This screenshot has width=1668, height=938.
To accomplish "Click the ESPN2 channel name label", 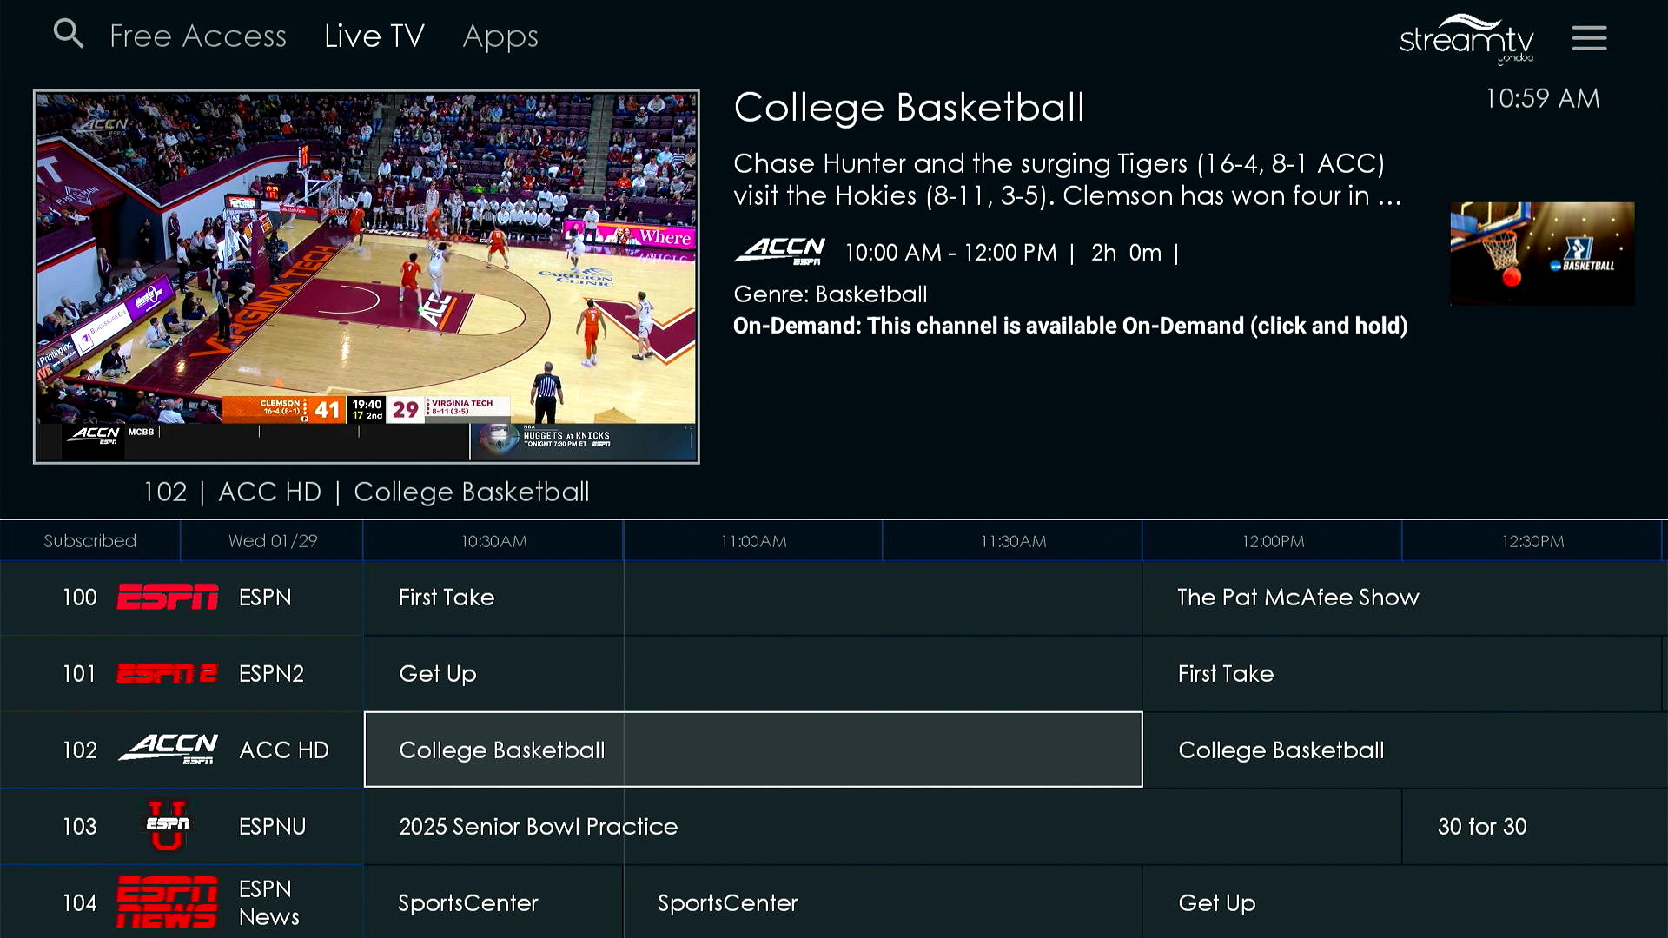I will [271, 674].
